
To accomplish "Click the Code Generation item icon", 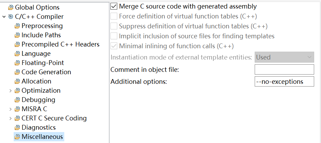I will 17,72.
